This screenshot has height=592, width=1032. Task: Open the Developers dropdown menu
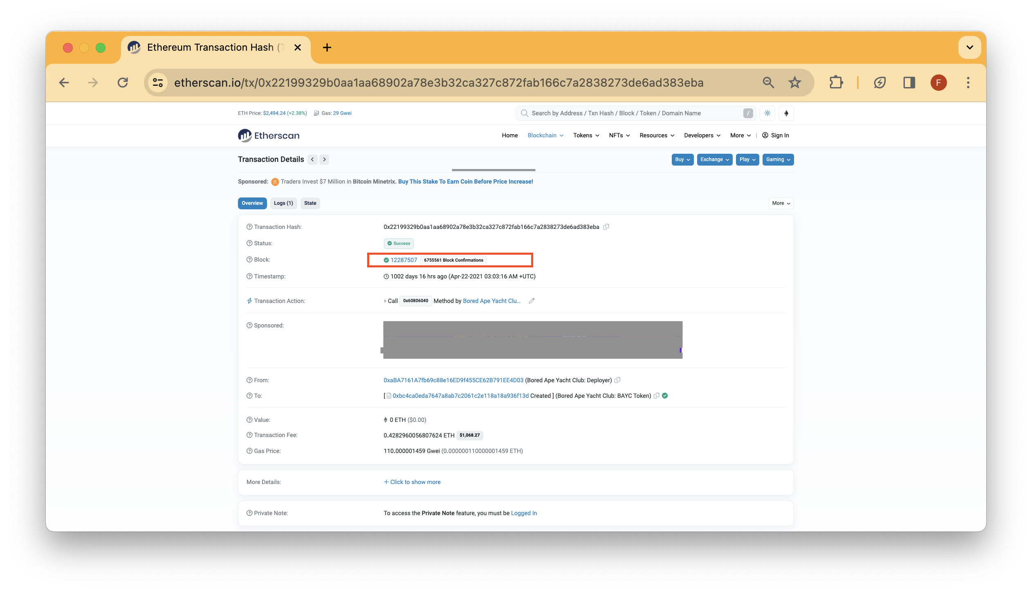point(702,135)
